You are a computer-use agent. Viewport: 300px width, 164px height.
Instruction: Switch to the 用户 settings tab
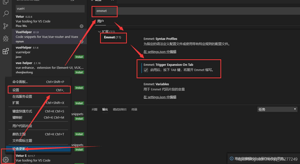click(x=100, y=21)
